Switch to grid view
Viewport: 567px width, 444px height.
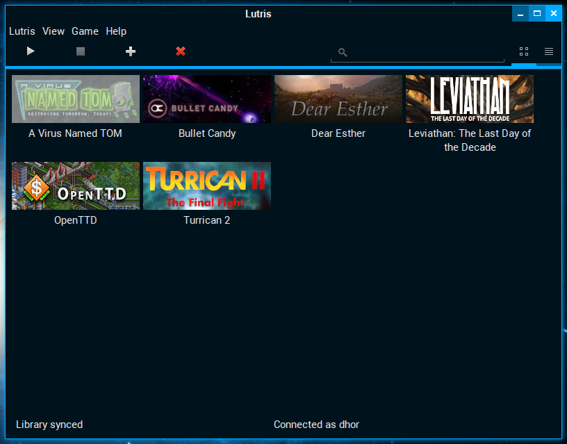tap(524, 51)
